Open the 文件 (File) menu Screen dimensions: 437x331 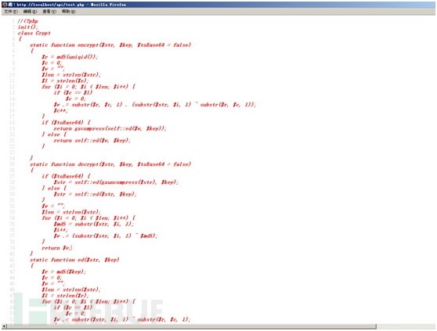click(x=11, y=12)
